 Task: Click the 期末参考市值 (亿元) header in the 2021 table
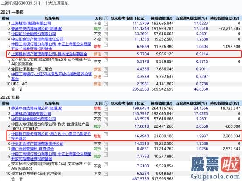pyautogui.click(x=128, y=18)
